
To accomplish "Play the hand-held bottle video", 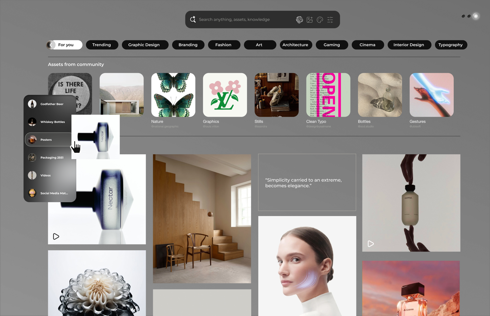I will pos(371,244).
